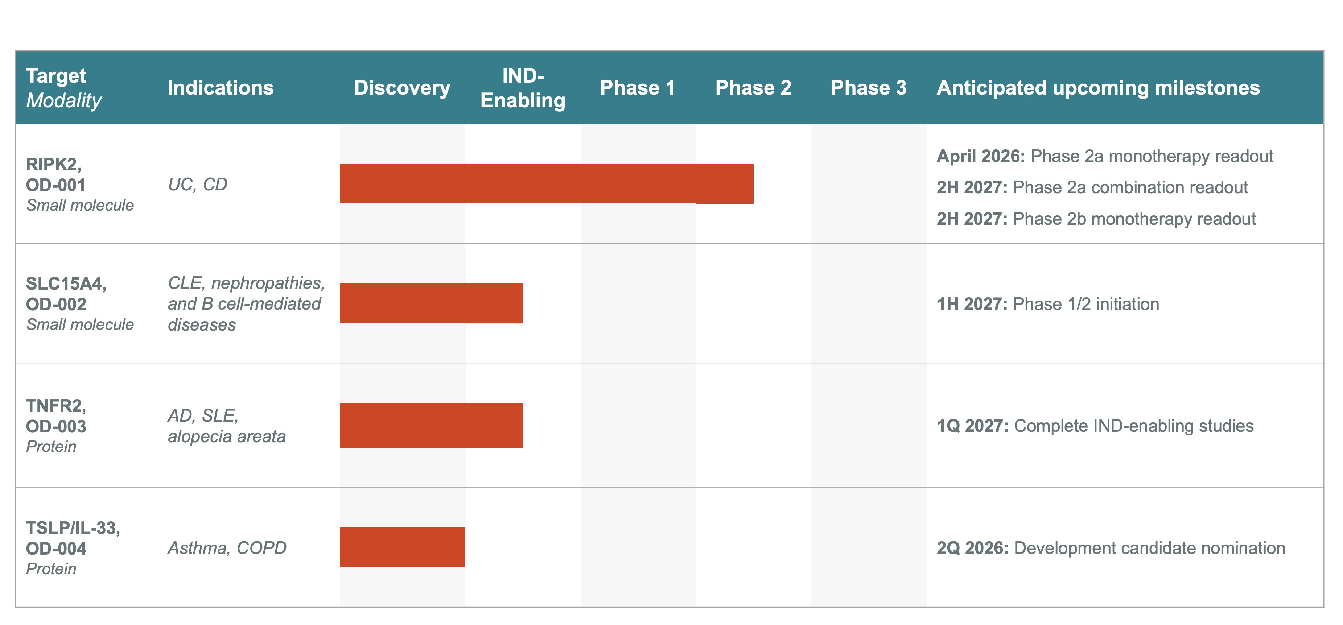Image resolution: width=1343 pixels, height=625 pixels.
Task: Click the Phase 3 column header
Action: tap(868, 88)
